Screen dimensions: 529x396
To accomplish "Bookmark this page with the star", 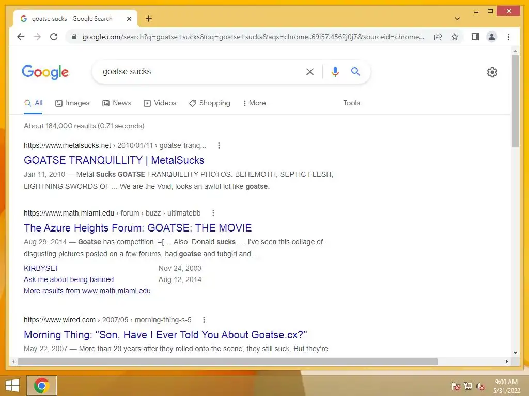I will tap(455, 37).
